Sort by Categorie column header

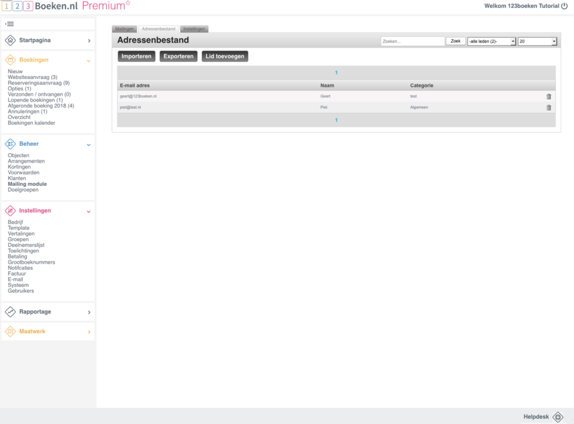click(422, 85)
